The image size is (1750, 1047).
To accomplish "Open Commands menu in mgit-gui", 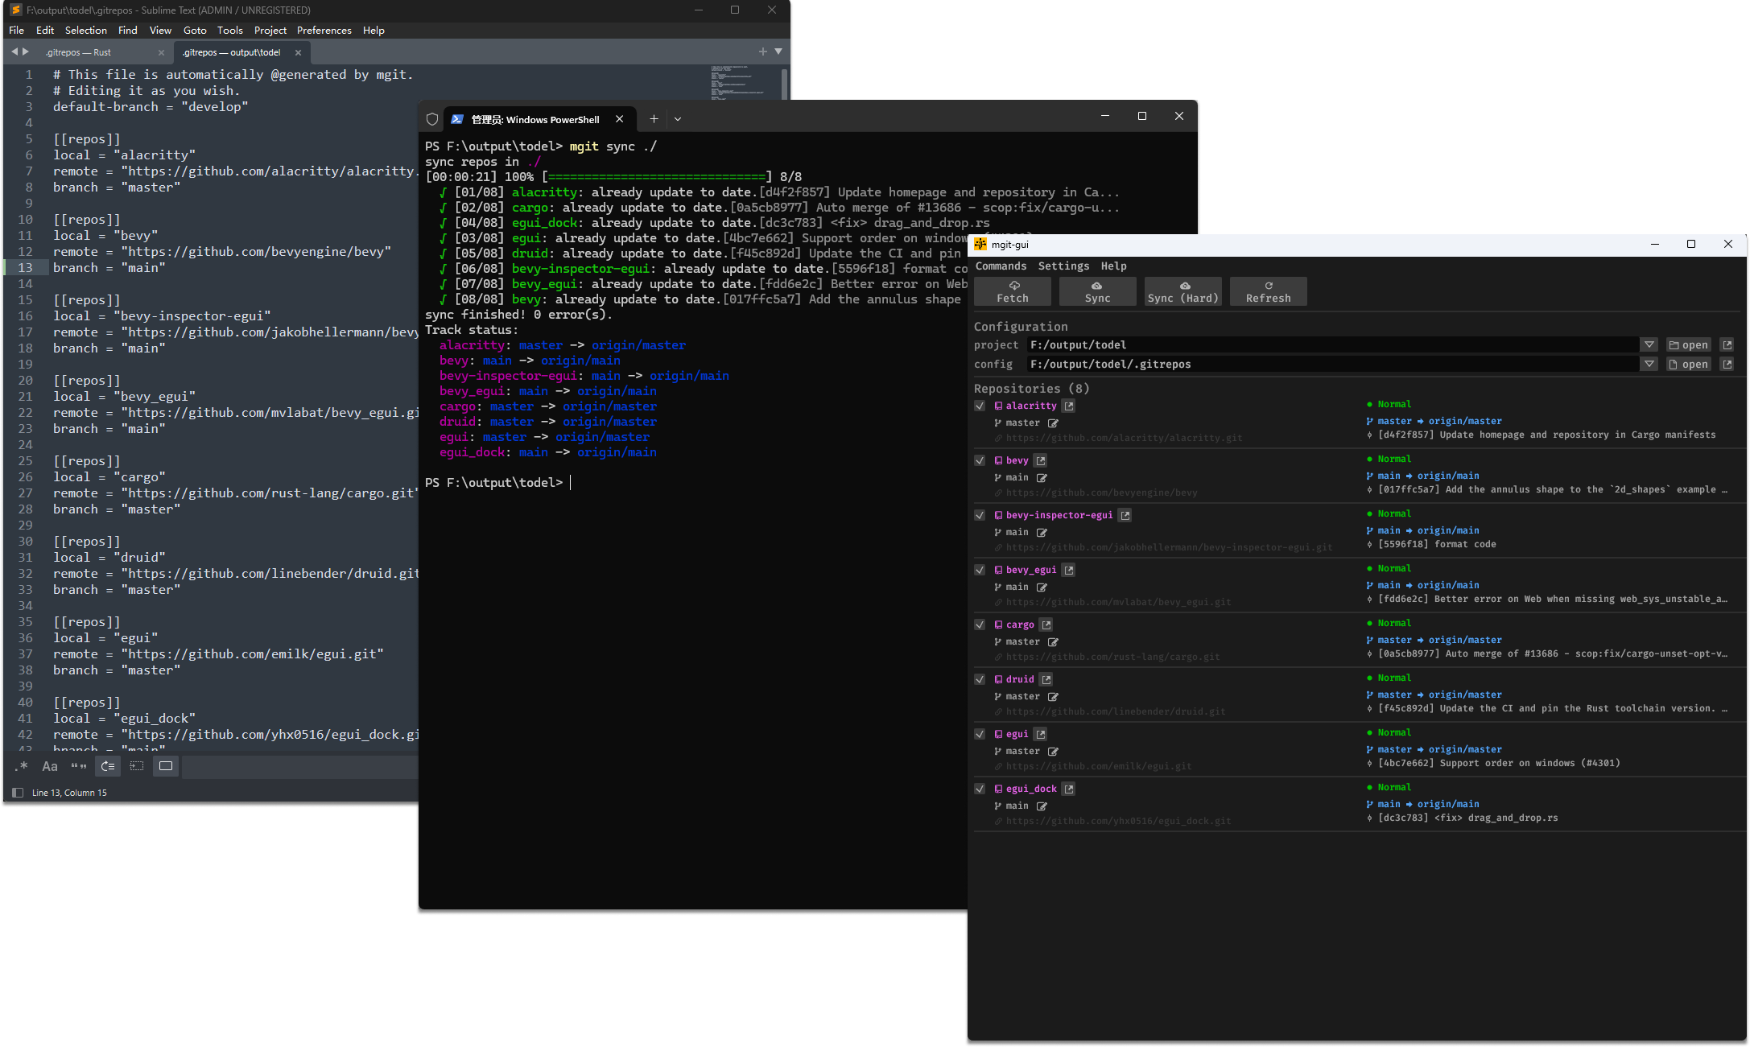I will pyautogui.click(x=1001, y=266).
